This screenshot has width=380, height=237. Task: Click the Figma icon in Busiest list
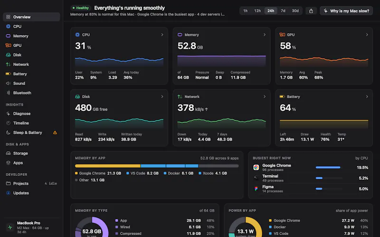(256, 189)
